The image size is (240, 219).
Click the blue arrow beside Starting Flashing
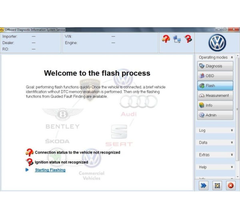[27, 170]
